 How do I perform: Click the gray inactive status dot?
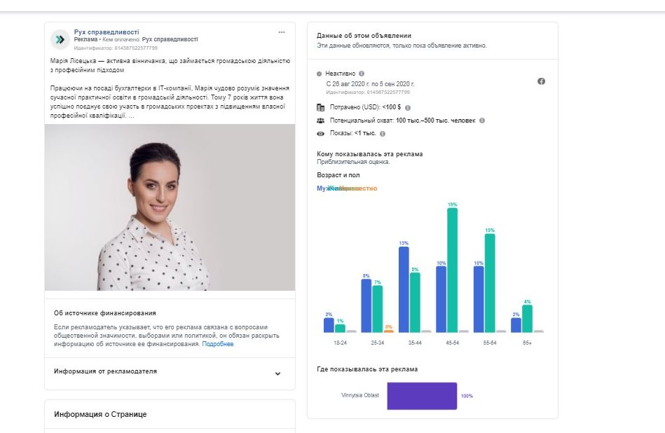pos(320,74)
